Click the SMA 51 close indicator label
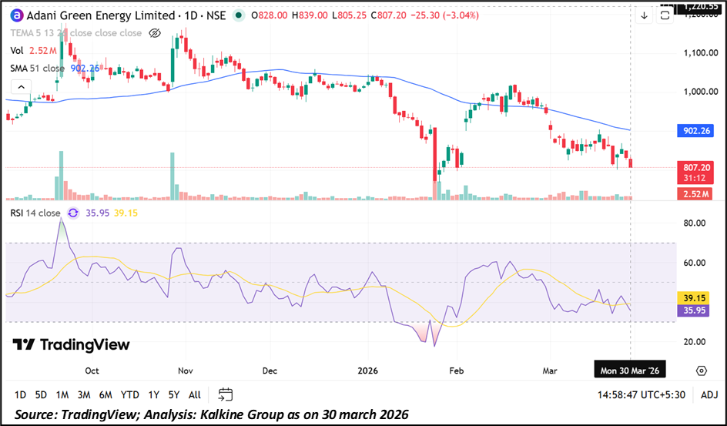727x426 pixels. tap(37, 68)
